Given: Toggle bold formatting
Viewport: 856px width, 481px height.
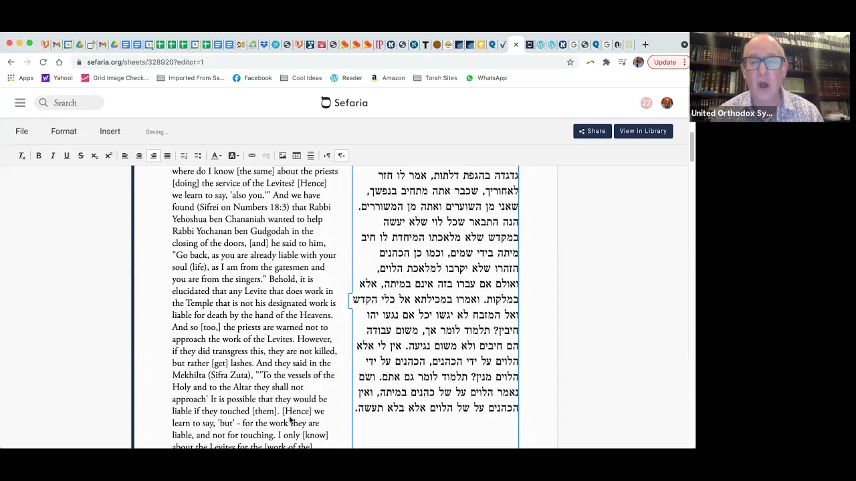Looking at the screenshot, I should coord(39,156).
